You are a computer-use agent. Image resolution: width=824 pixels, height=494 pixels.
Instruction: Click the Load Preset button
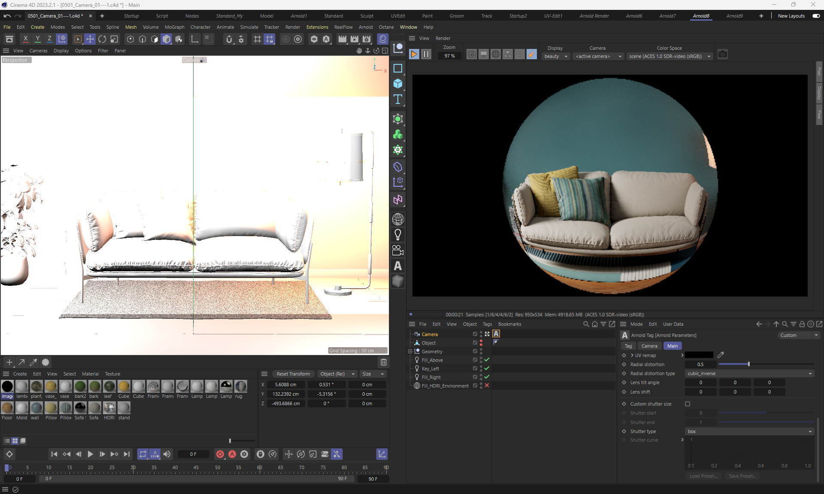[x=703, y=476]
